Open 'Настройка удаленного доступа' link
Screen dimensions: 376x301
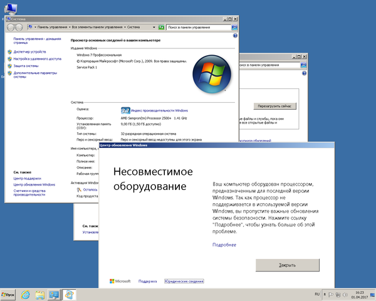[x=37, y=58]
